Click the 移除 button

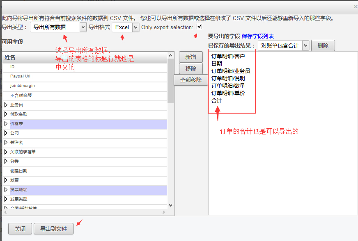(191, 68)
